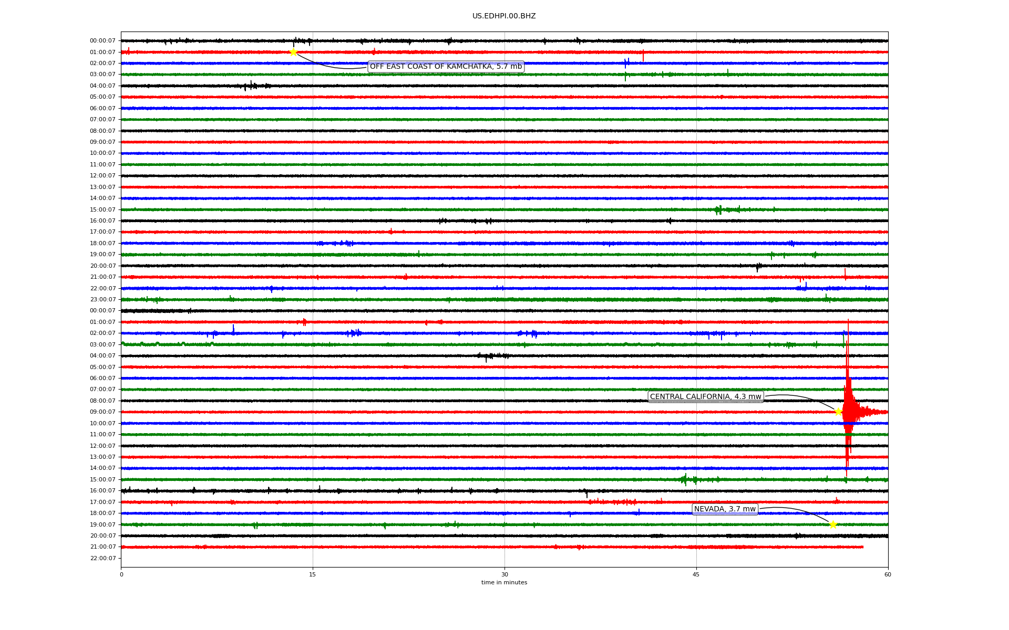Click the 60 tick label on x-axis

(x=888, y=574)
